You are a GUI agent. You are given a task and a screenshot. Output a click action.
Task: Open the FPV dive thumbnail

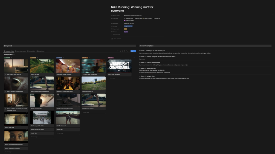pos(42,66)
